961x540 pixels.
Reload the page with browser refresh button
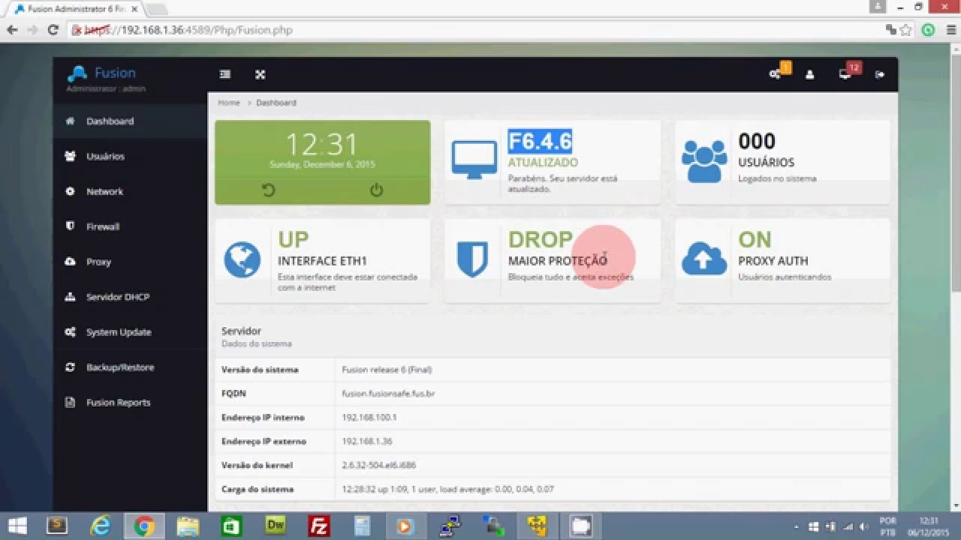point(53,30)
